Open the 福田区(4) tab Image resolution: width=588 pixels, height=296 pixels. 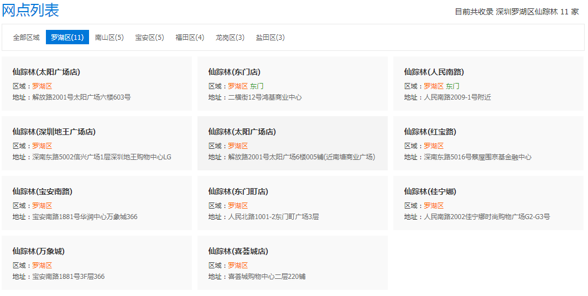click(190, 38)
